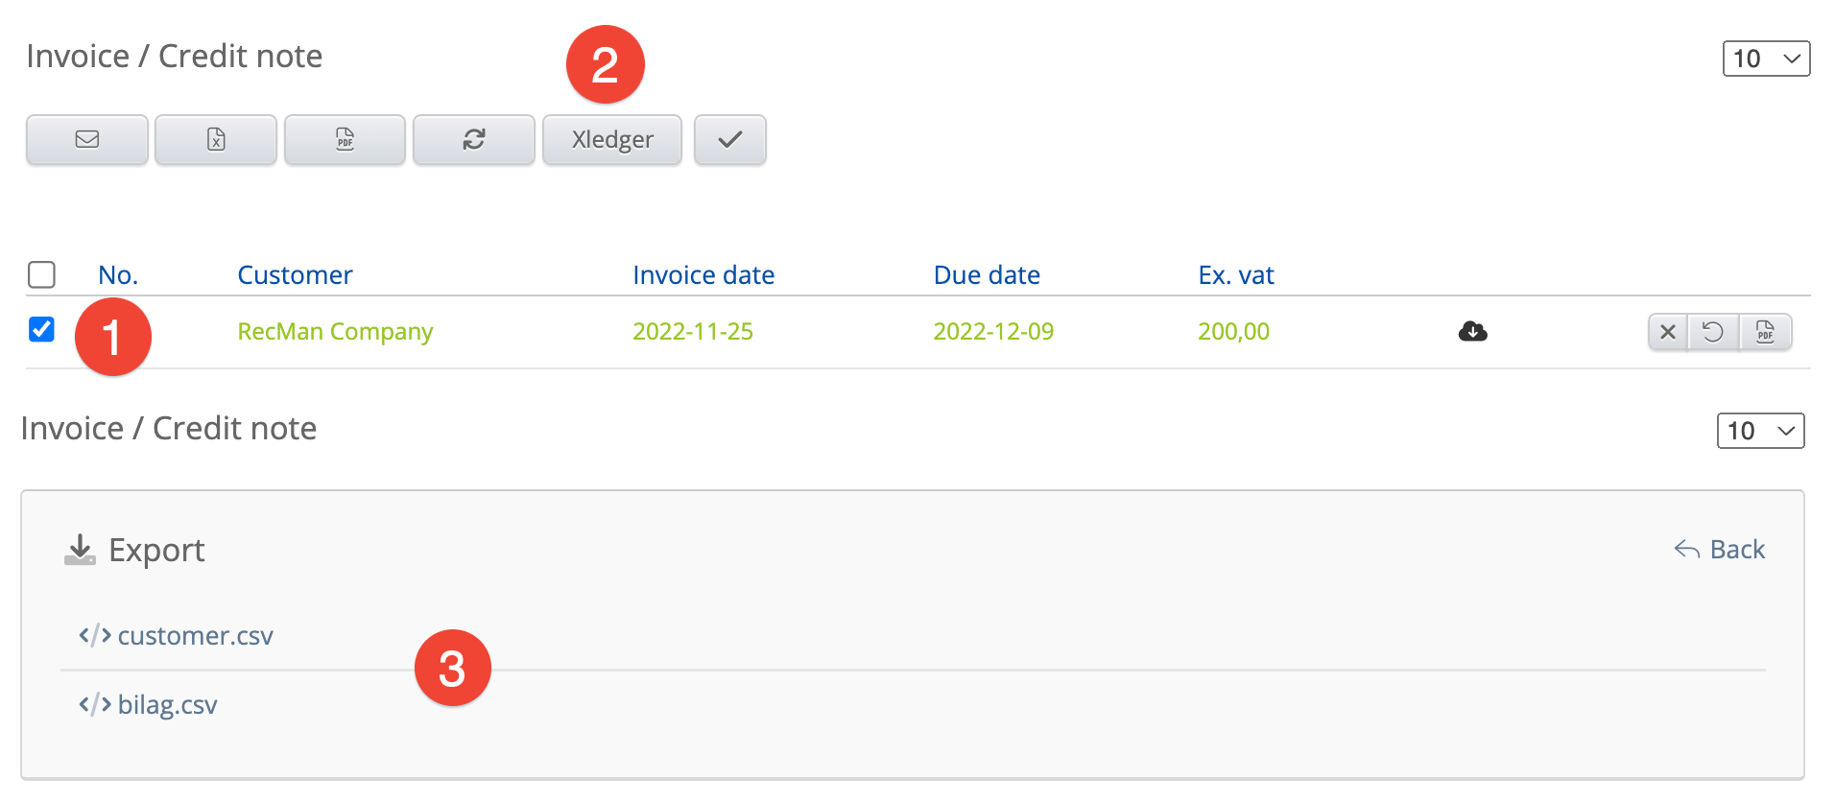Viewport: 1835px width, 802px height.
Task: Click the X delete icon in invoice row
Action: (1668, 332)
